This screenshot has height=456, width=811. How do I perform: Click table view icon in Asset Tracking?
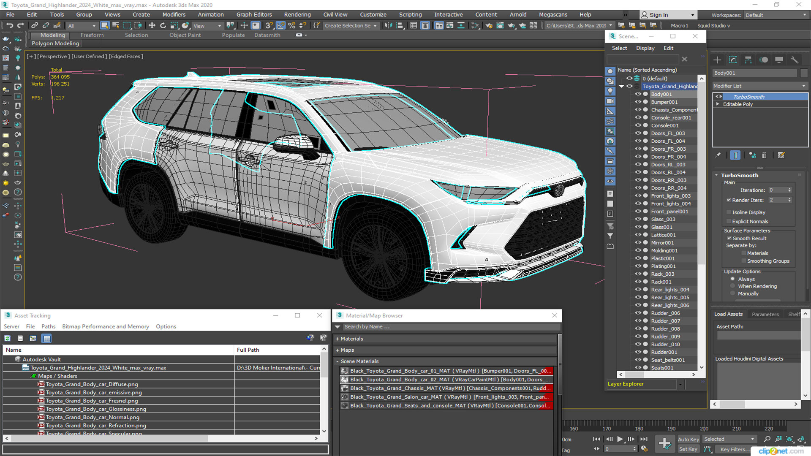pyautogui.click(x=47, y=338)
